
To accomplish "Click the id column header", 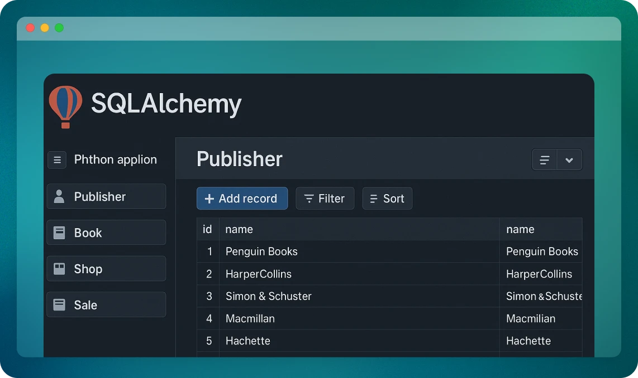I will point(207,229).
